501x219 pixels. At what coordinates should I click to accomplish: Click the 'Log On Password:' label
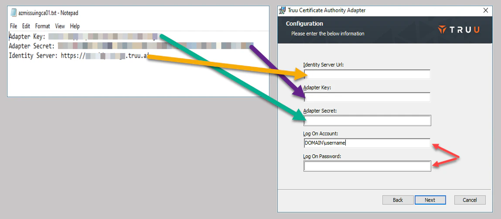tap(322, 156)
